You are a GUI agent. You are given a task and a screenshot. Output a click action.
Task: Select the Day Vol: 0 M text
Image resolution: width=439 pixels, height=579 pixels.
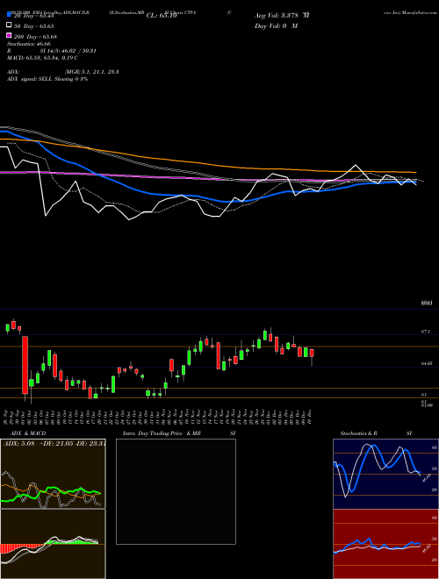pyautogui.click(x=276, y=25)
